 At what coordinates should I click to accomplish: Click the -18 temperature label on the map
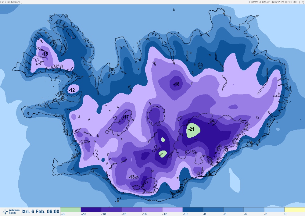point(176,84)
